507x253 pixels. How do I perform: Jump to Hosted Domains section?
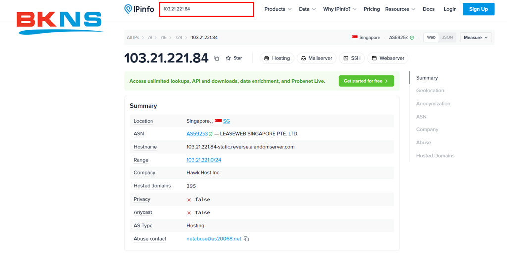pos(435,156)
